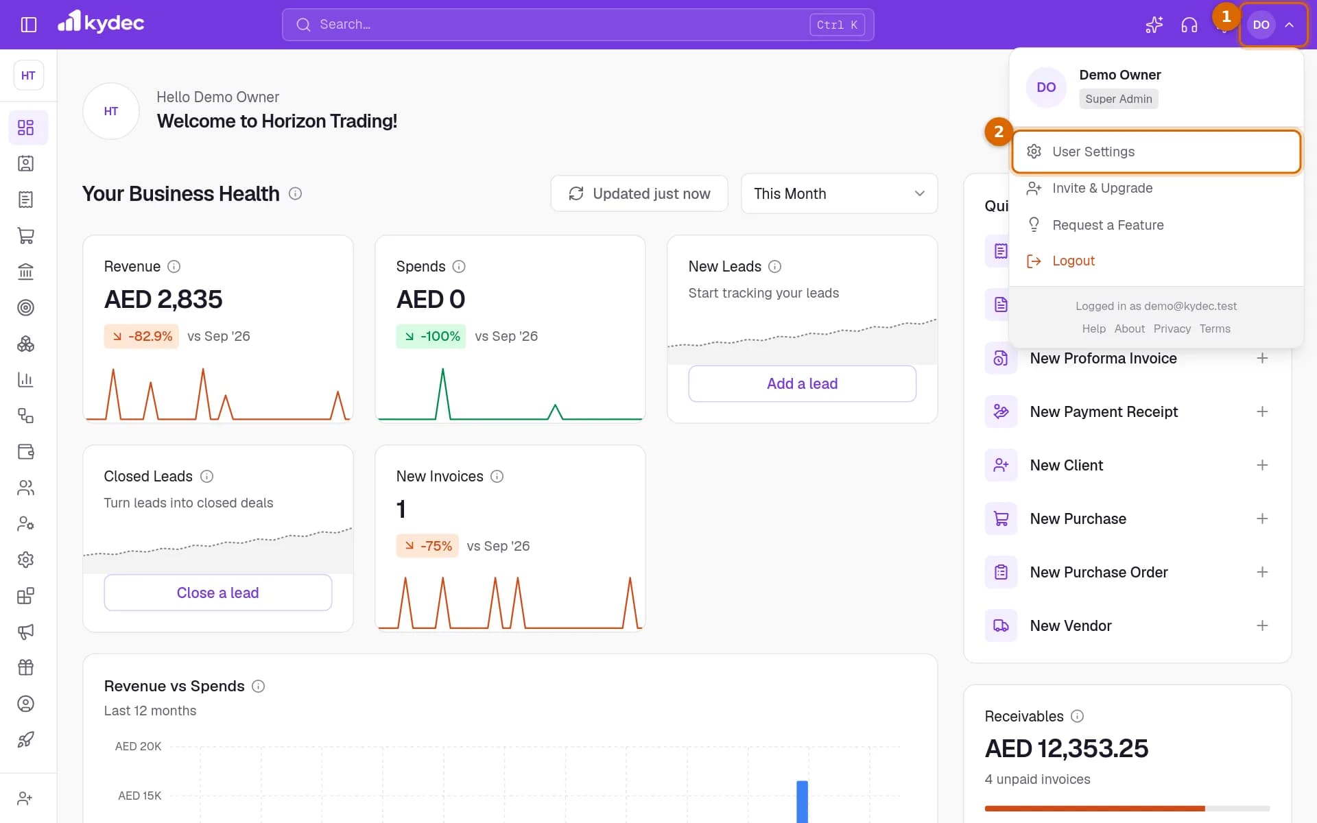The image size is (1317, 823).
Task: Focus the Search input field
Action: coord(578,25)
